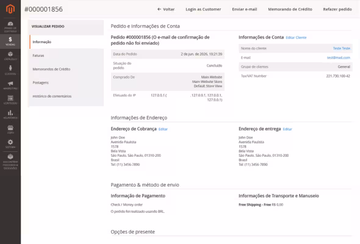The height and width of the screenshot is (244, 360).
Task: Open the Teste Teste customer link
Action: (342, 48)
